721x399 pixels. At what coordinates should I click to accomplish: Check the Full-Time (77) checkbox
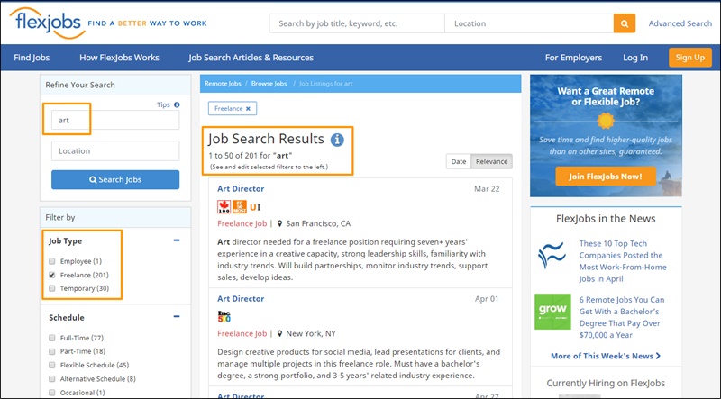[x=52, y=338]
